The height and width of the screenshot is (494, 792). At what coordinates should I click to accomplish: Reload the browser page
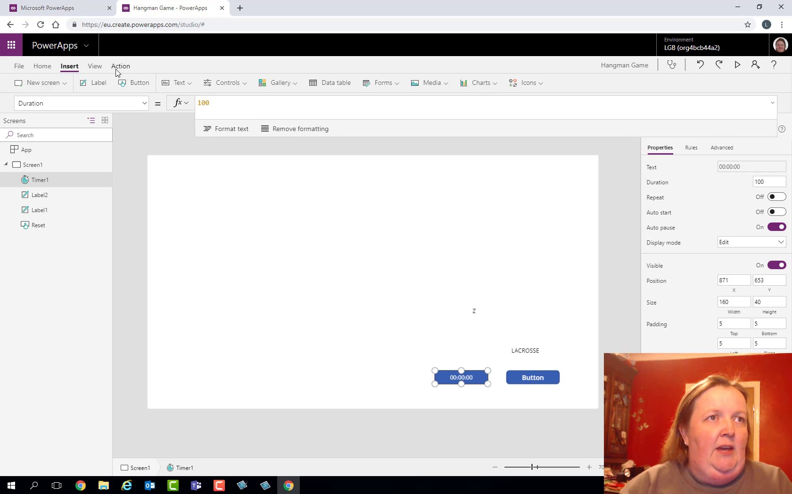click(x=41, y=25)
